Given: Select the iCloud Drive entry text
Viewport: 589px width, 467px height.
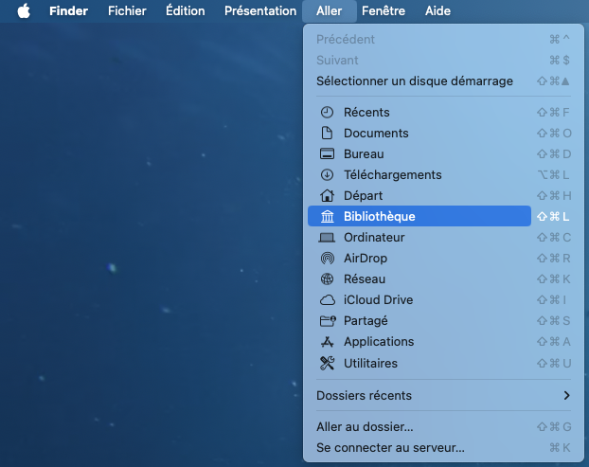Looking at the screenshot, I should point(378,300).
